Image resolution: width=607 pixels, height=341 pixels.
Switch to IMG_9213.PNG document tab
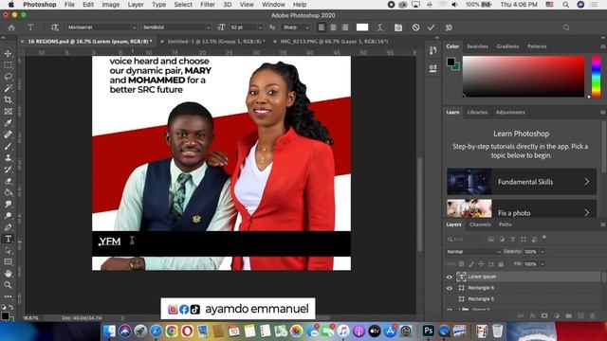(x=334, y=42)
